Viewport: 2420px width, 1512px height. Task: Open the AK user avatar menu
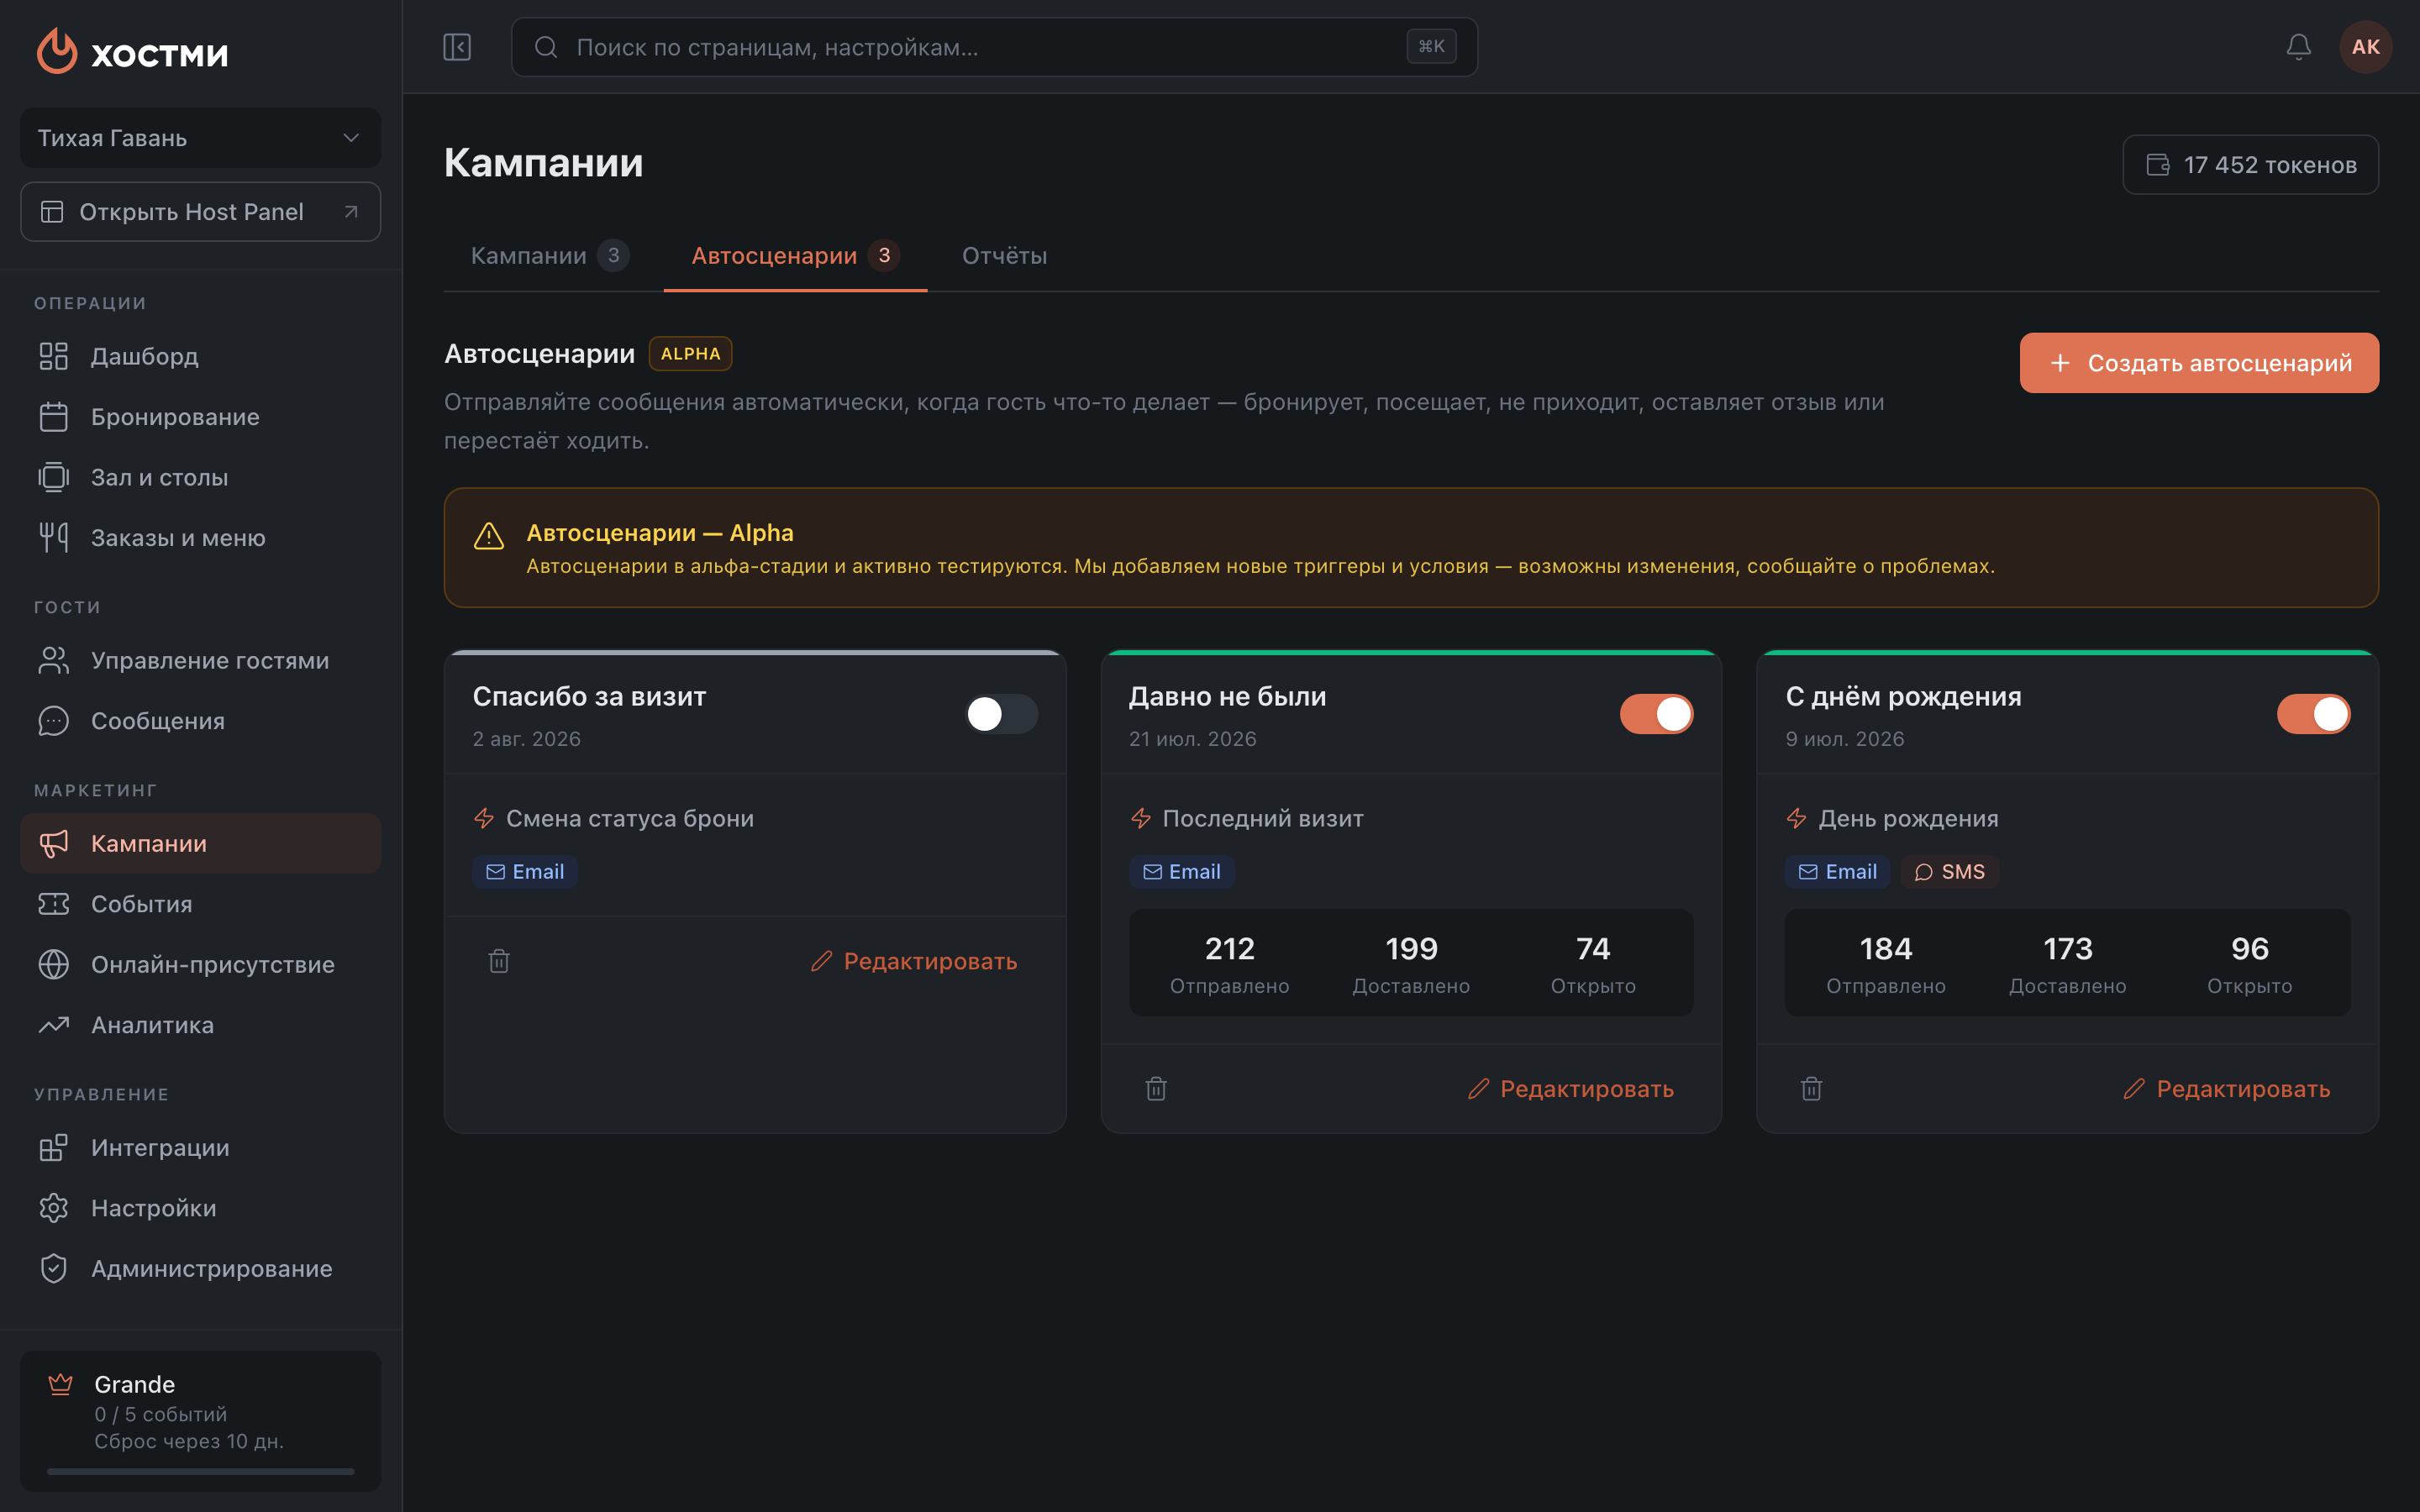pos(2365,47)
